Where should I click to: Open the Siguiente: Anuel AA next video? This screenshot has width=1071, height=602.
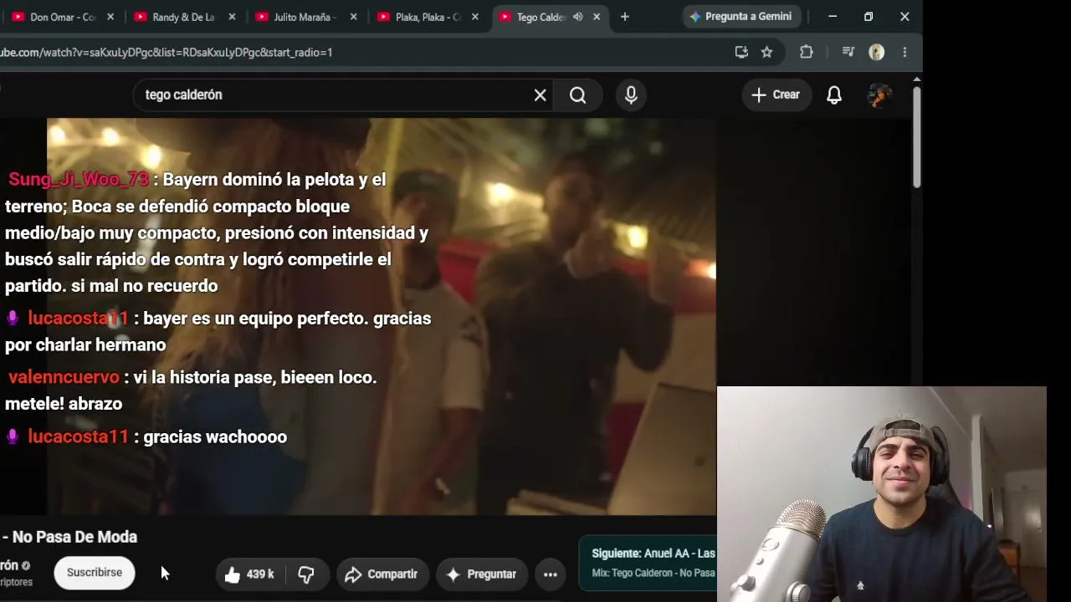[653, 554]
